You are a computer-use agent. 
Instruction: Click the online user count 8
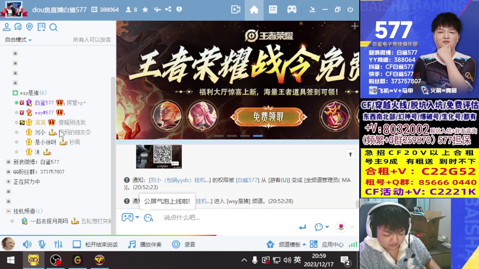pyautogui.click(x=131, y=10)
